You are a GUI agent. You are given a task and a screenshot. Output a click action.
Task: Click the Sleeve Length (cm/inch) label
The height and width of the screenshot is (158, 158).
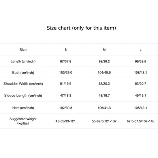23,96
